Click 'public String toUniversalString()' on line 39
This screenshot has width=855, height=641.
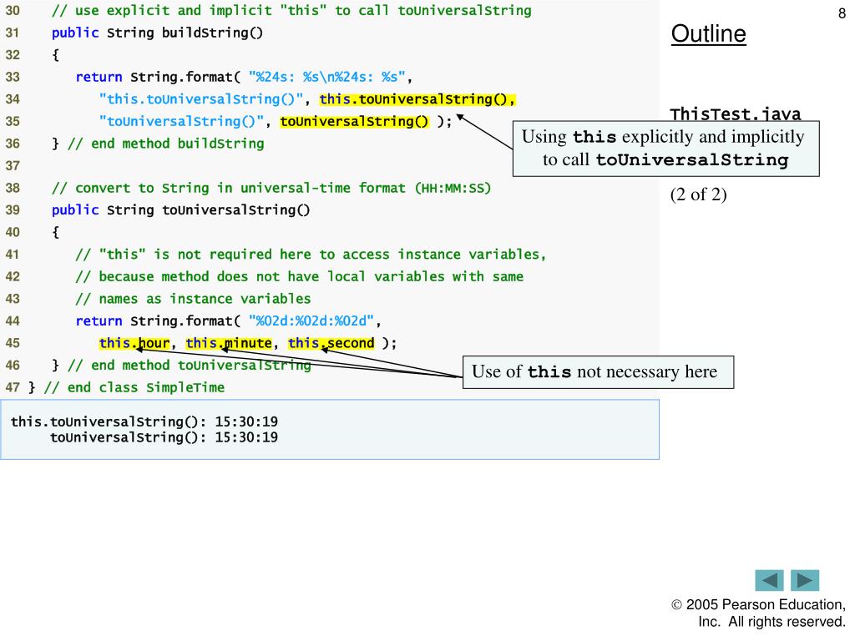pyautogui.click(x=180, y=209)
